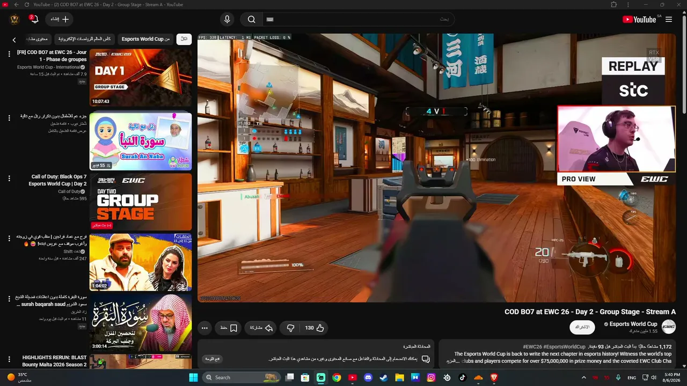The image size is (687, 386).
Task: Open the Day Two Group Stage live thumbnail
Action: [141, 202]
